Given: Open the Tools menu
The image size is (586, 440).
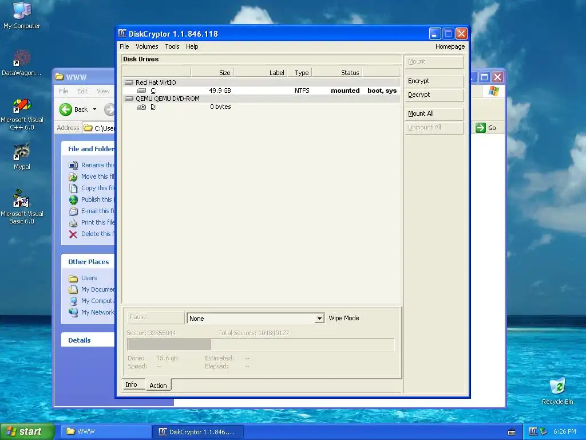Looking at the screenshot, I should click(x=172, y=46).
